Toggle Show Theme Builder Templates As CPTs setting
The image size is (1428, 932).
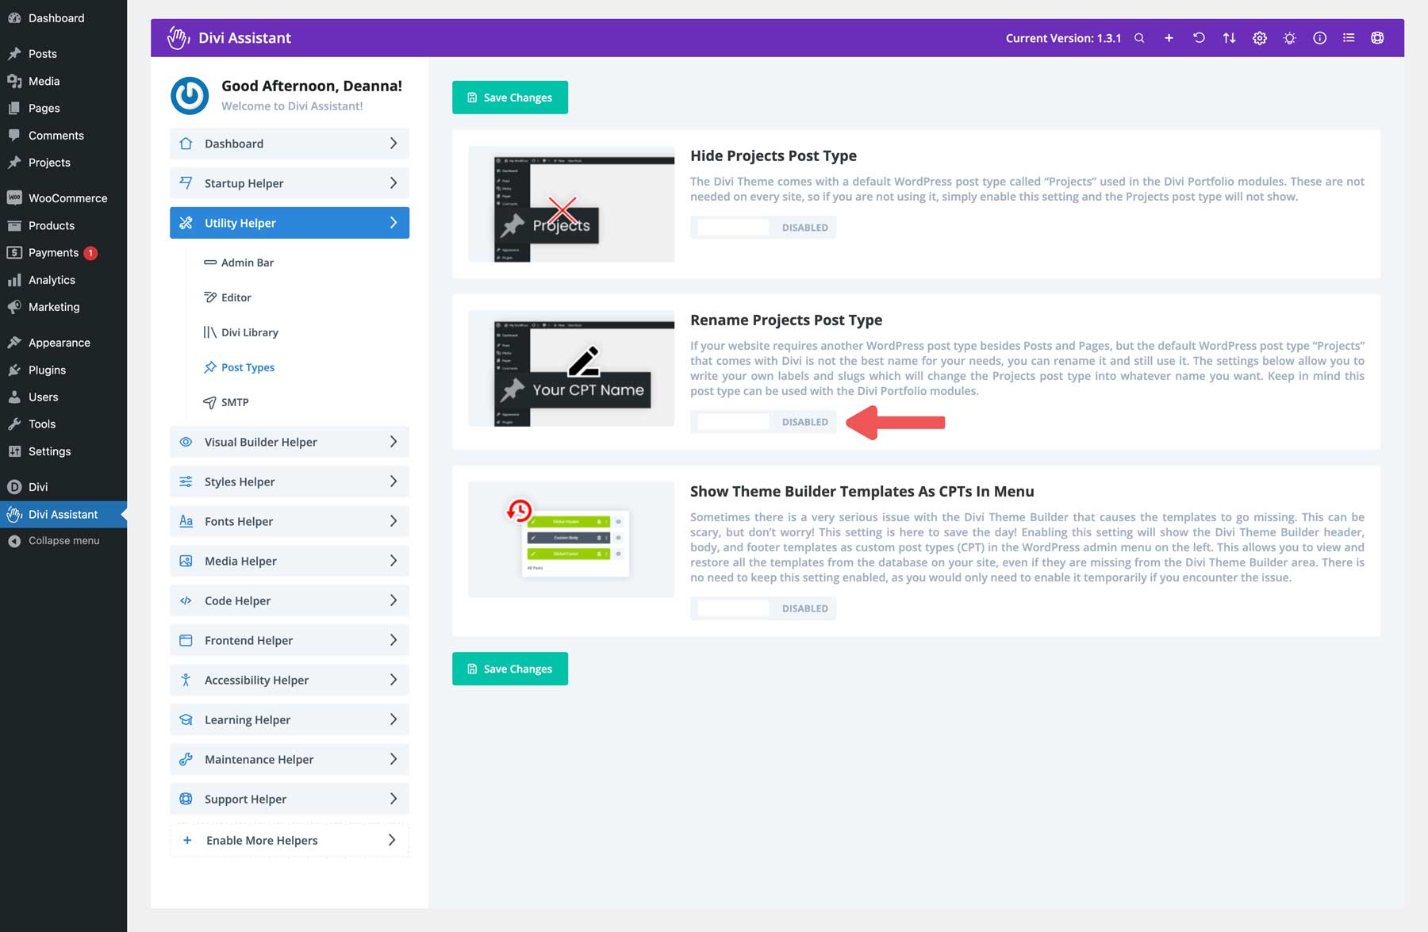pos(731,608)
